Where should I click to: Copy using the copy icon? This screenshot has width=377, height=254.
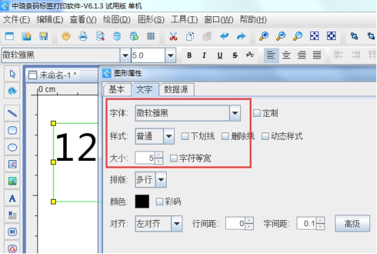coord(190,37)
